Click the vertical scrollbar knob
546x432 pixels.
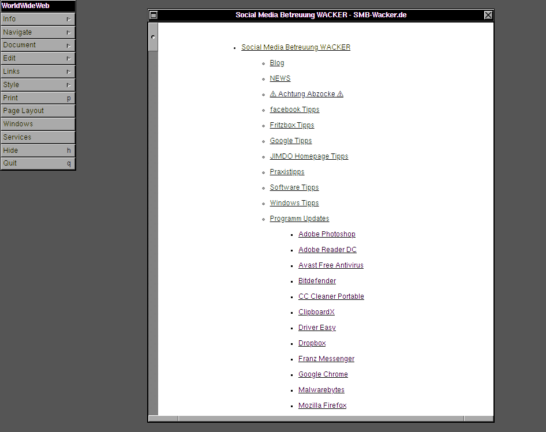pyautogui.click(x=153, y=37)
